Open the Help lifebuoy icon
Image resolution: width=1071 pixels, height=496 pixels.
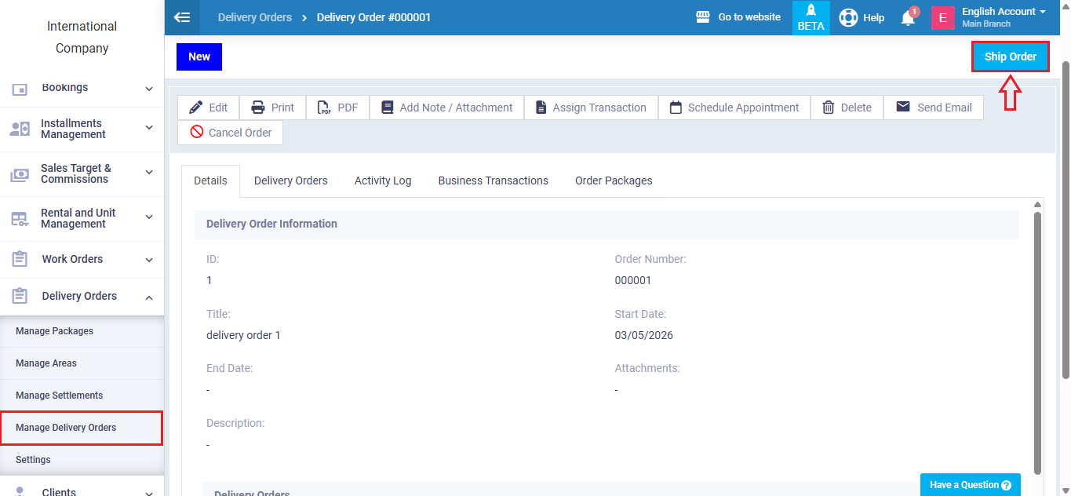pos(848,17)
